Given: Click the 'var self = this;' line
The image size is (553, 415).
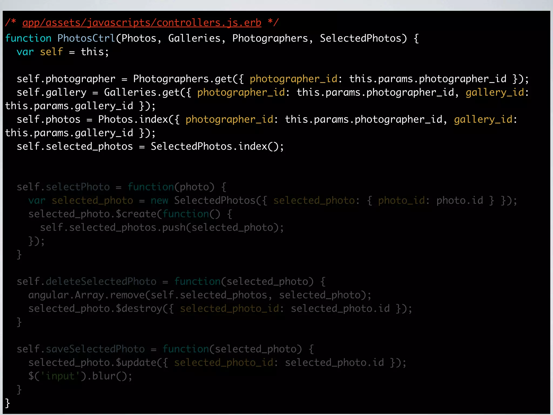Looking at the screenshot, I should tap(63, 52).
